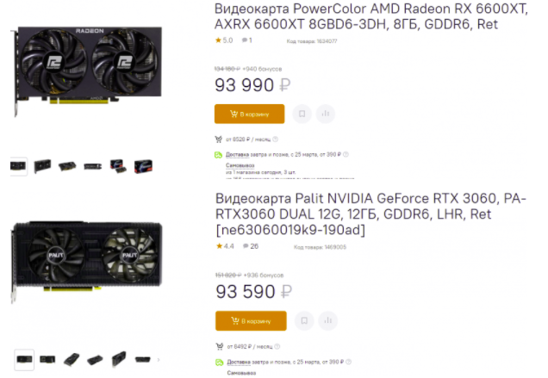Click Доставка link under Palit RTX 3060

tap(239, 362)
